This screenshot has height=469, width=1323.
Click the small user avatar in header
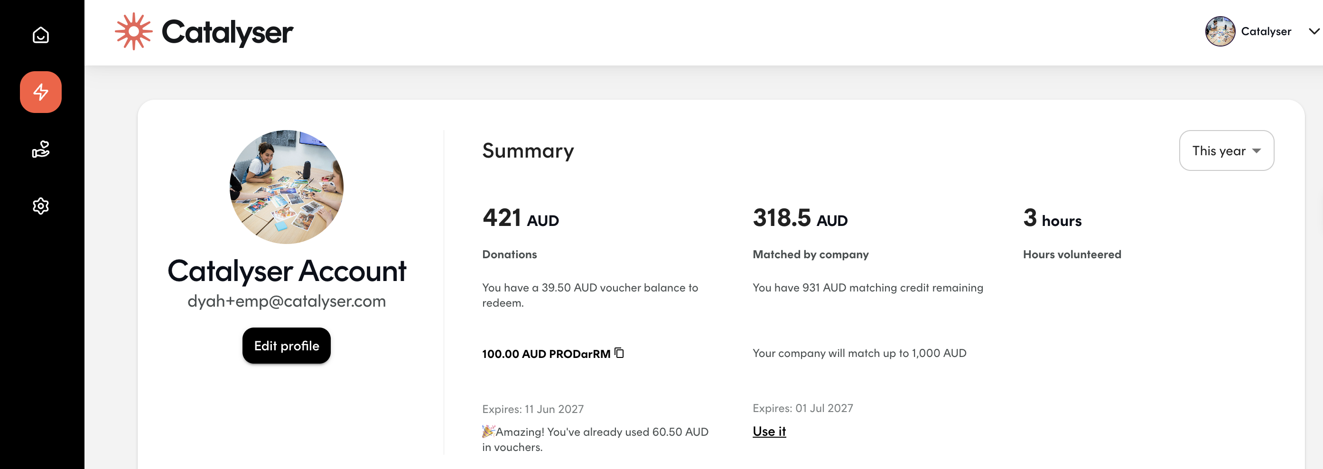[x=1220, y=31]
